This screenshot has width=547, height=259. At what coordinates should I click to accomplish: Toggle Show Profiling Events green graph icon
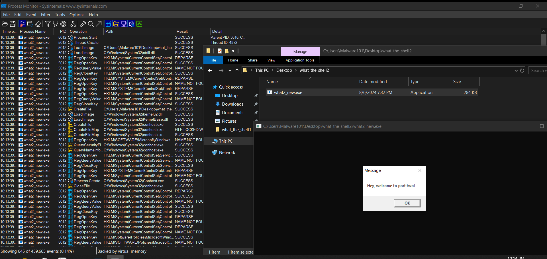tap(139, 24)
